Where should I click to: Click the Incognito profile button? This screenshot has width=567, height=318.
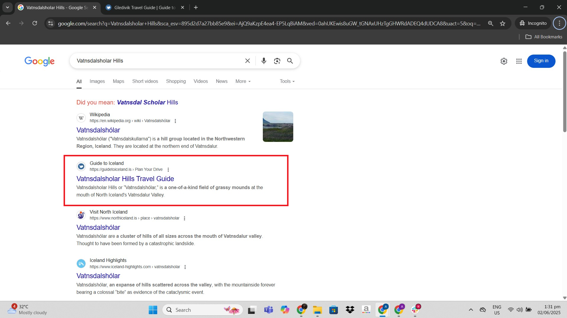(533, 23)
